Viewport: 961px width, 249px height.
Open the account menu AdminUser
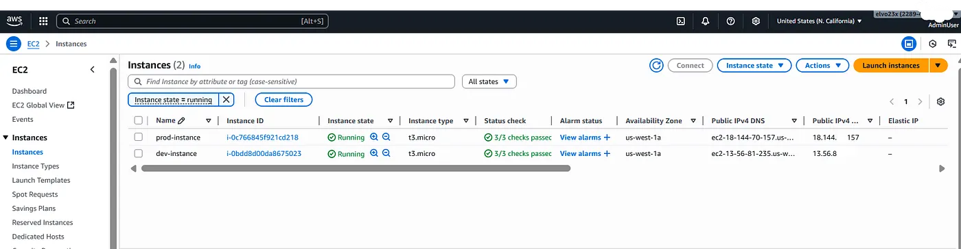click(942, 25)
